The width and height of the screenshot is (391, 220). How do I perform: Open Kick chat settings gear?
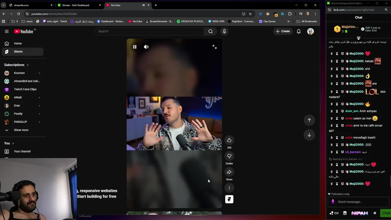click(375, 213)
